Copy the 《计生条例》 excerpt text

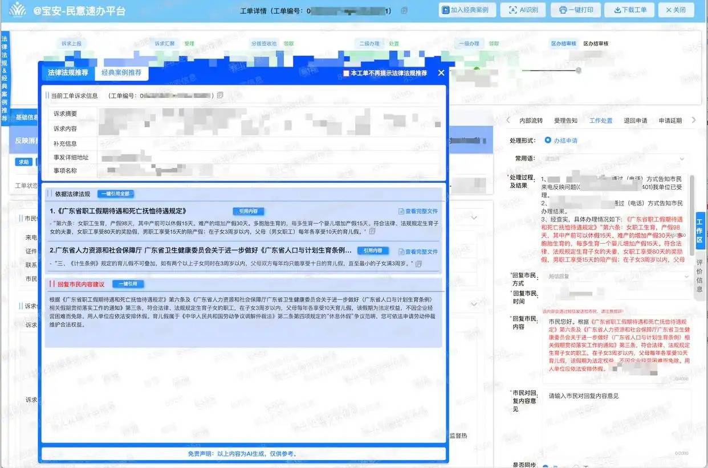[418, 264]
